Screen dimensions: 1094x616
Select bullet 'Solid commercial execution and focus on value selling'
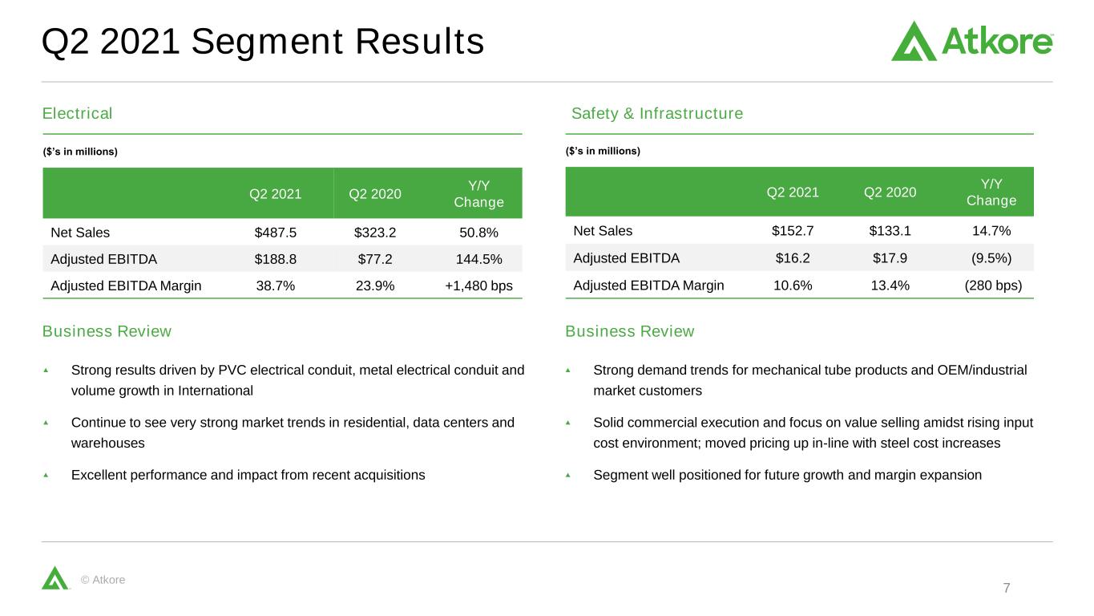pyautogui.click(x=813, y=433)
